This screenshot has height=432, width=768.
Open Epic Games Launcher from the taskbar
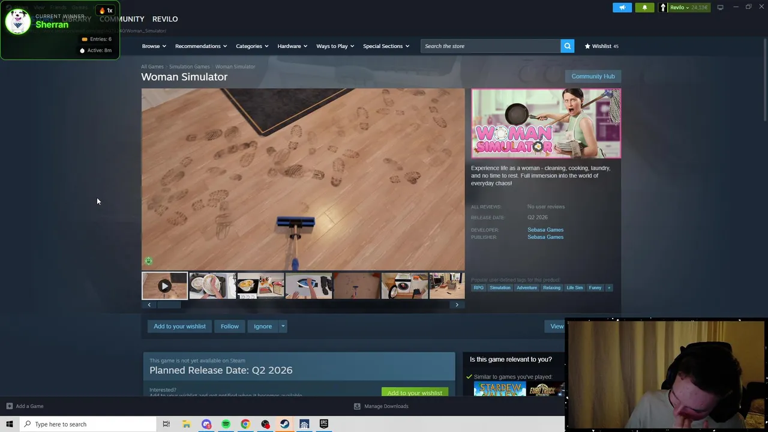click(x=324, y=424)
